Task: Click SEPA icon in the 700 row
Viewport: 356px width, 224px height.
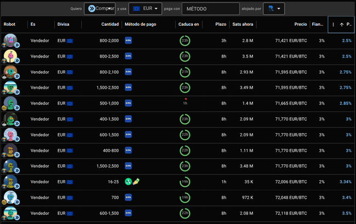Action: 128,198
